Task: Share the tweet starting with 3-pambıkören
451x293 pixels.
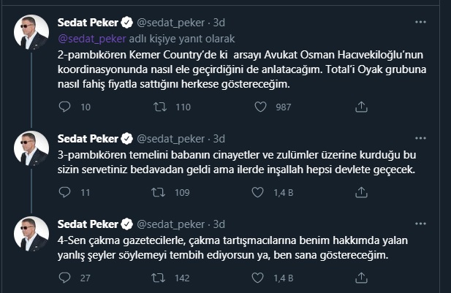Action: point(359,193)
